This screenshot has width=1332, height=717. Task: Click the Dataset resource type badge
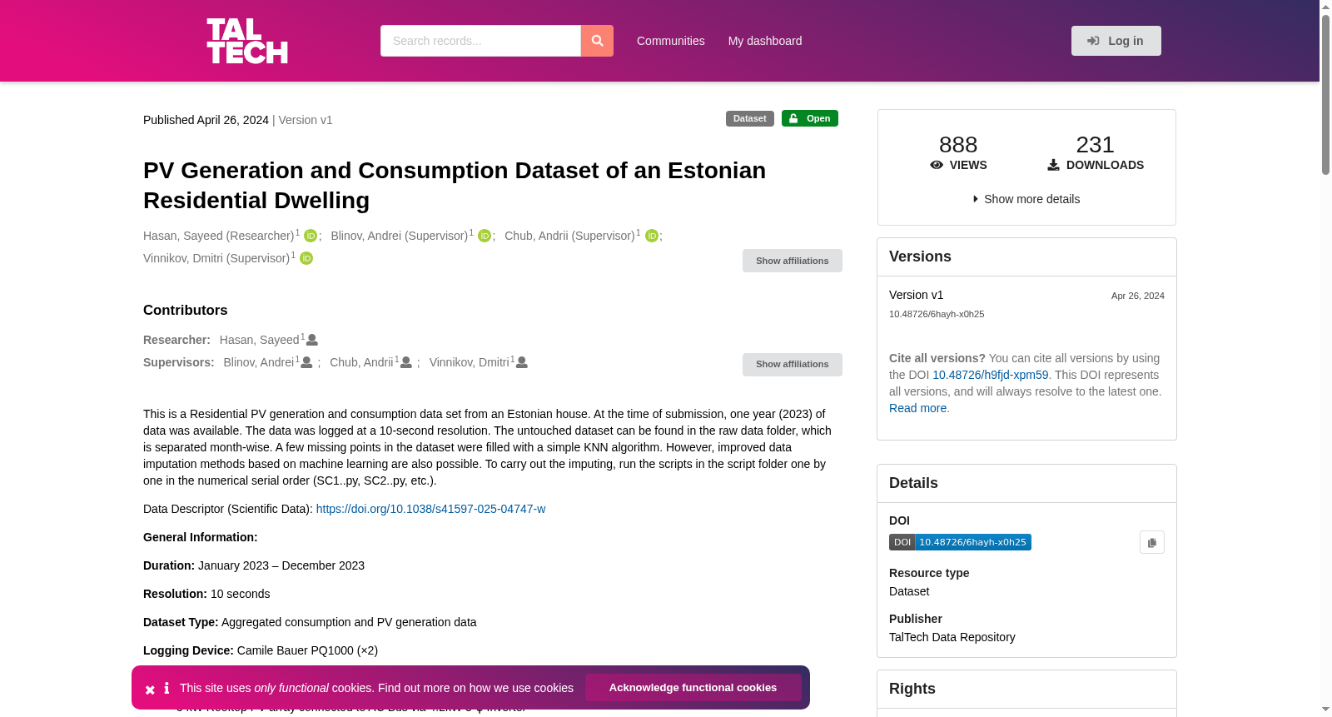point(750,118)
